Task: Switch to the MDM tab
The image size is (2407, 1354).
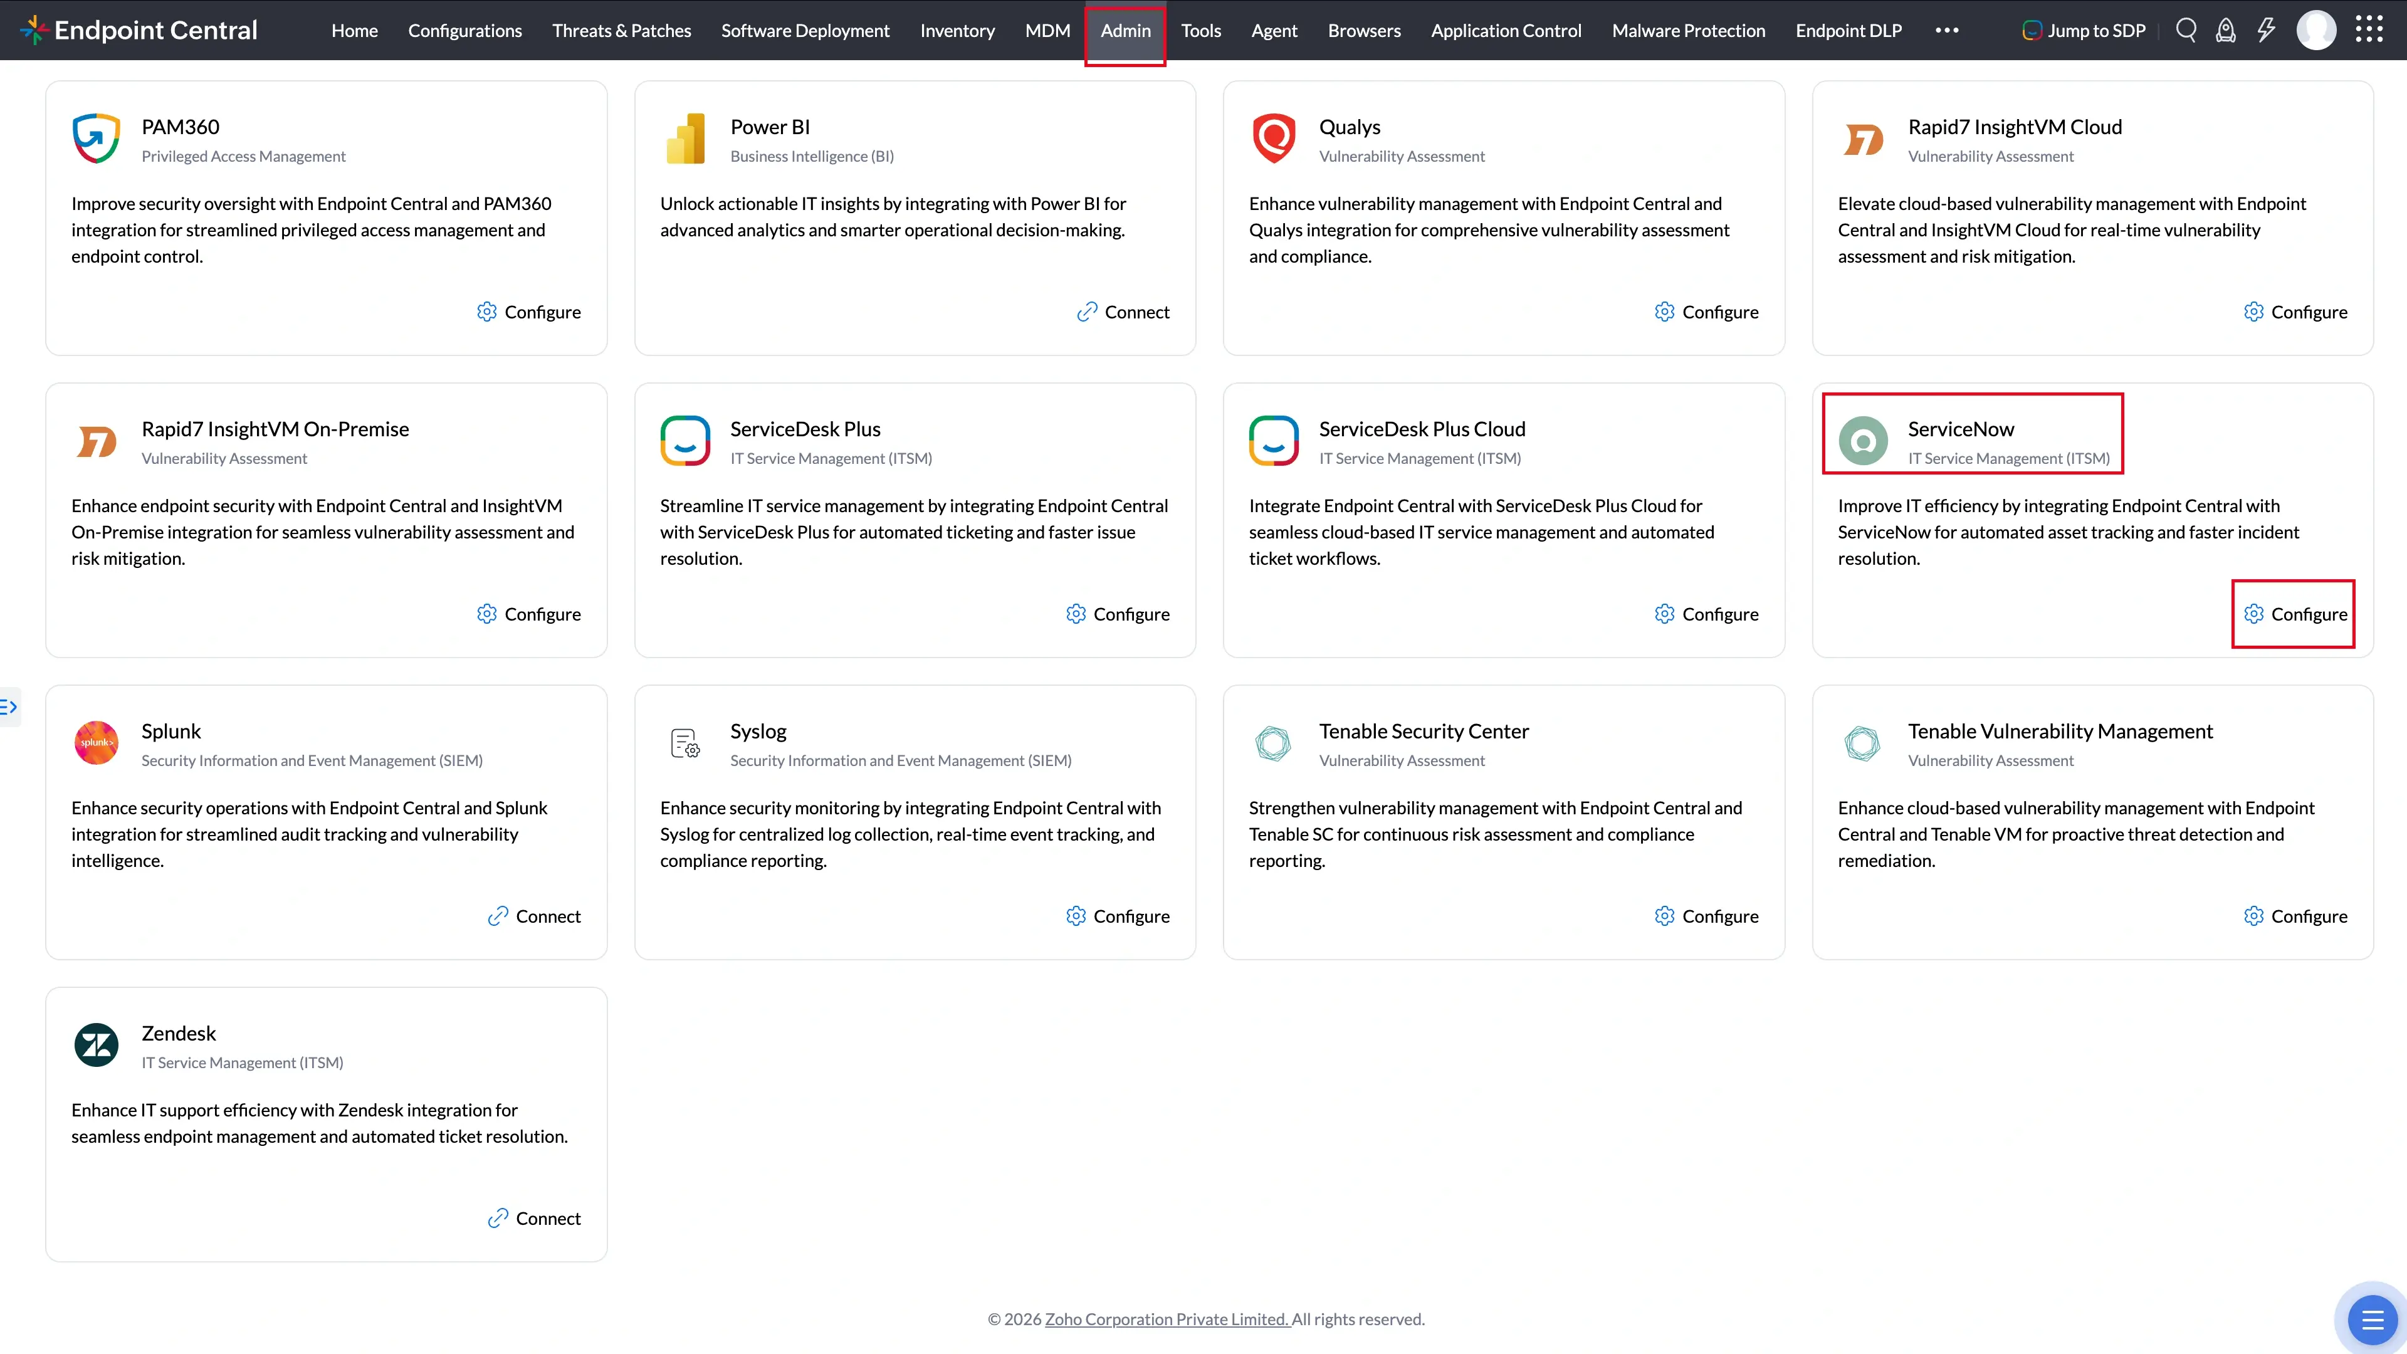Action: 1047,30
